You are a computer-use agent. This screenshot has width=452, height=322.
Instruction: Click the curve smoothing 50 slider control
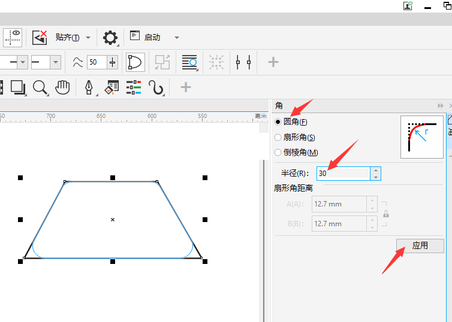point(113,62)
